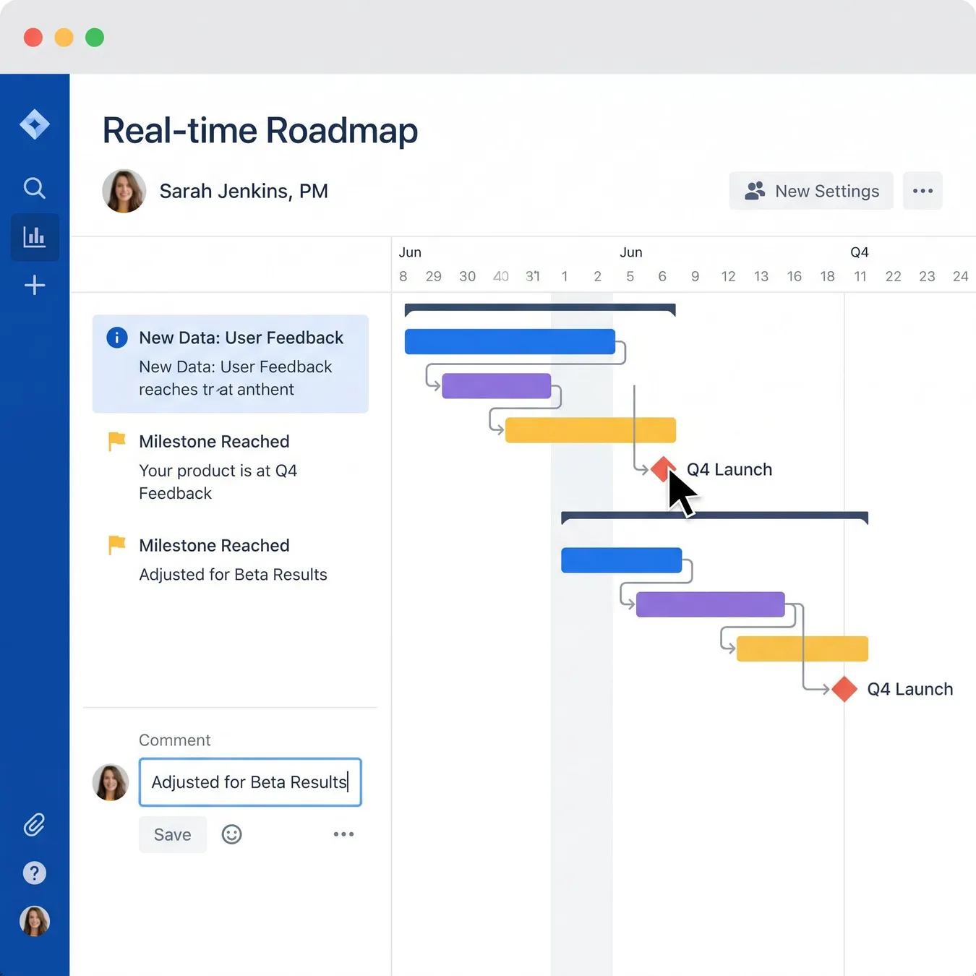This screenshot has width=976, height=976.
Task: Click the Jira diamond logo in sidebar
Action: (35, 124)
